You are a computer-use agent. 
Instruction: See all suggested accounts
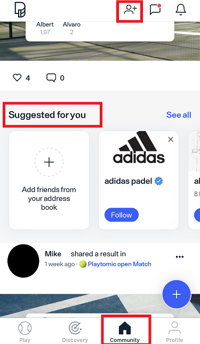click(x=179, y=114)
